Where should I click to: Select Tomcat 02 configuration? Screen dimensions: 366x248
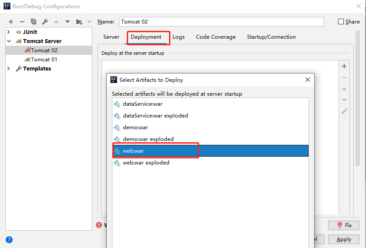(x=49, y=50)
